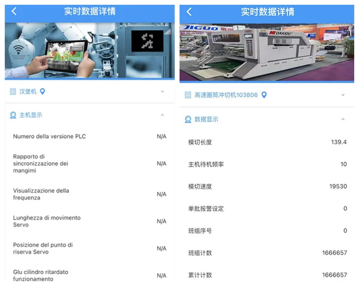Select the 累计计数 label
This screenshot has height=289, width=359.
point(200,275)
